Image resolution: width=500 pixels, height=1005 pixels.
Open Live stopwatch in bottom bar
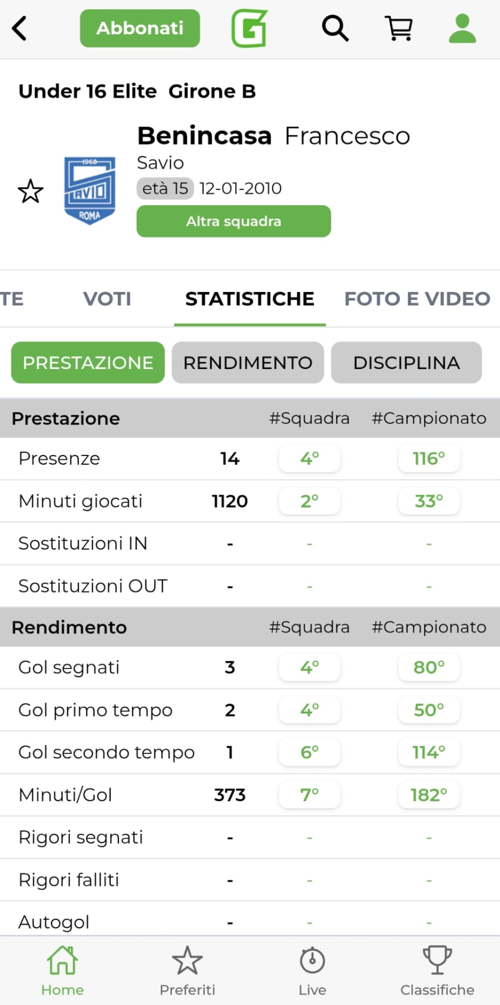pos(312,970)
